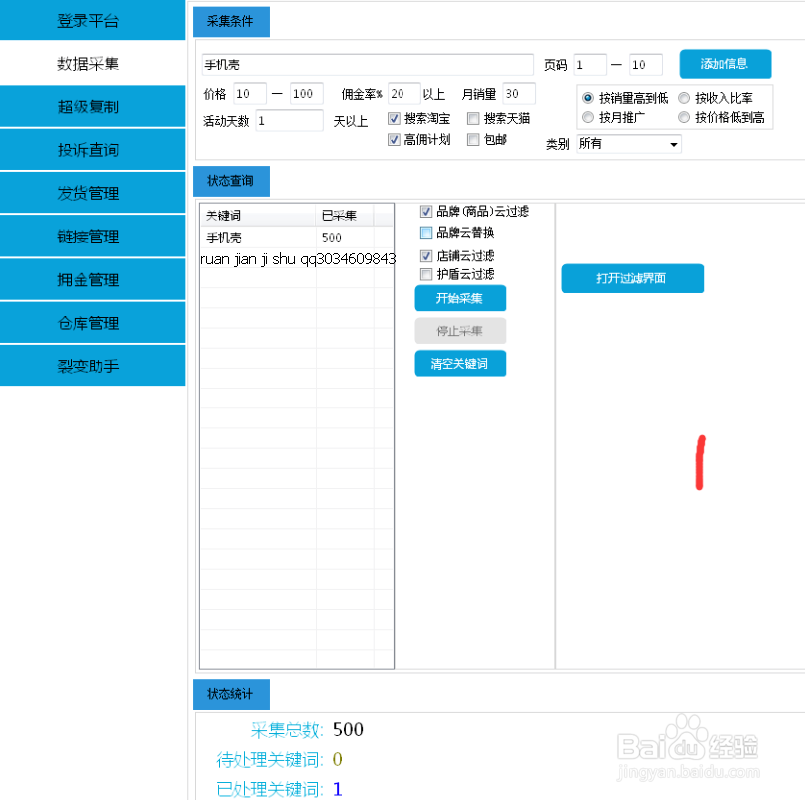Switch to the 采集条件 tab

230,21
